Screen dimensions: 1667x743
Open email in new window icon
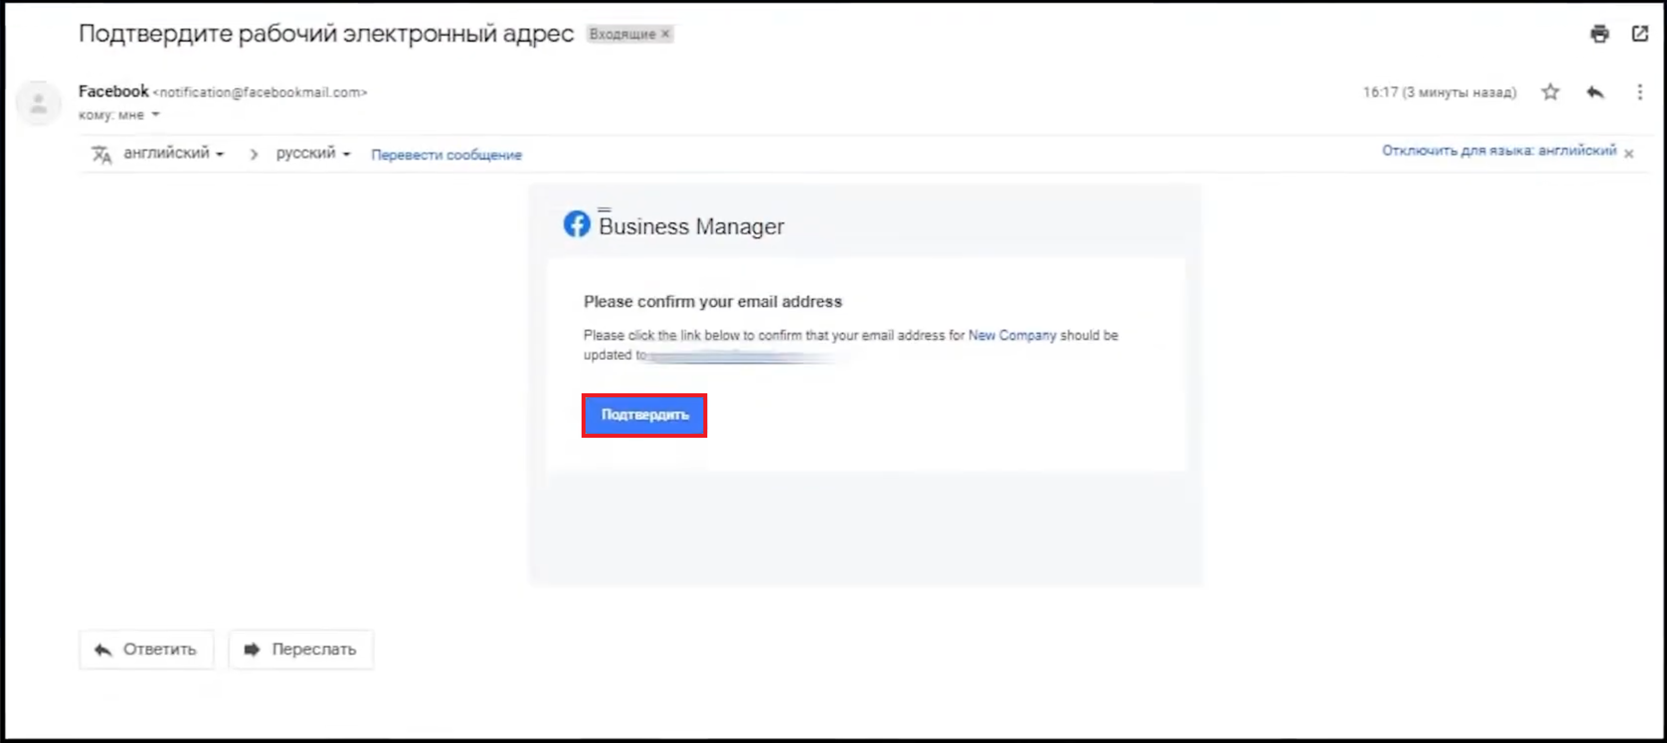point(1640,34)
